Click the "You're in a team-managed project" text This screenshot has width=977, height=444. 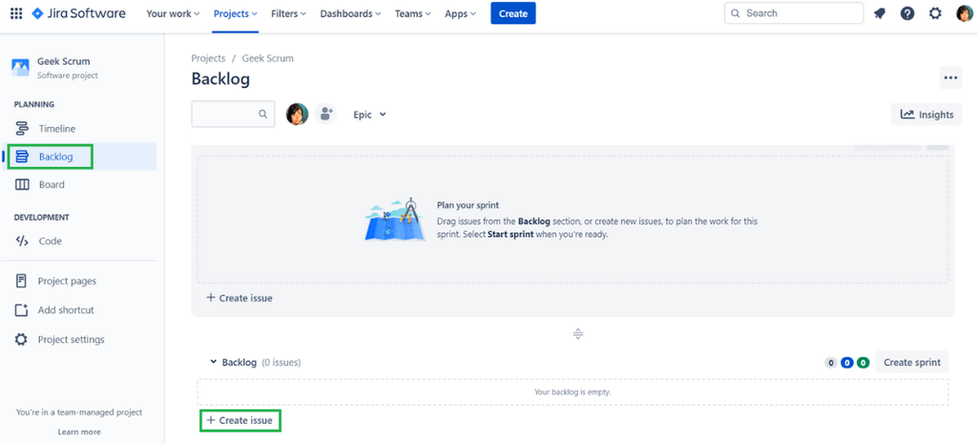(x=79, y=412)
